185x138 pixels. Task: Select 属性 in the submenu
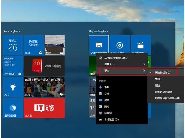click(158, 85)
